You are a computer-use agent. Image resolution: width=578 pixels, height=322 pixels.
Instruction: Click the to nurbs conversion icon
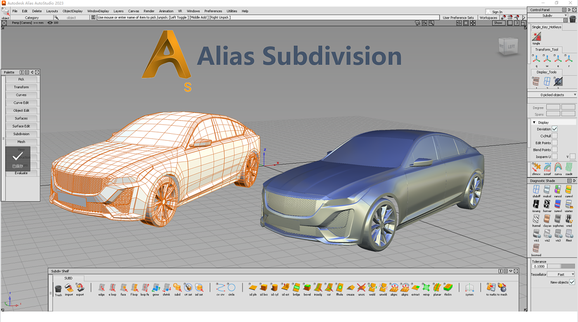[x=491, y=288]
